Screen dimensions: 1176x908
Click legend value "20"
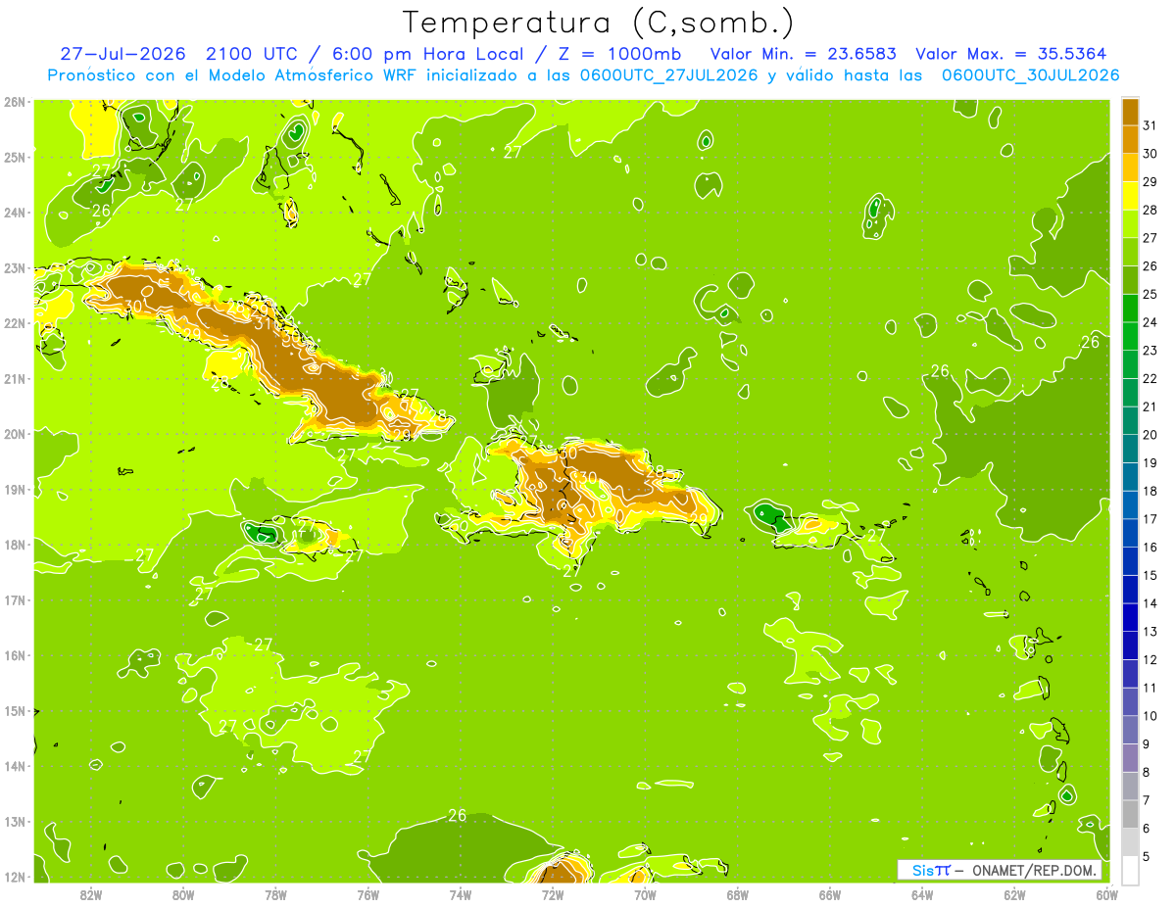pos(1151,435)
